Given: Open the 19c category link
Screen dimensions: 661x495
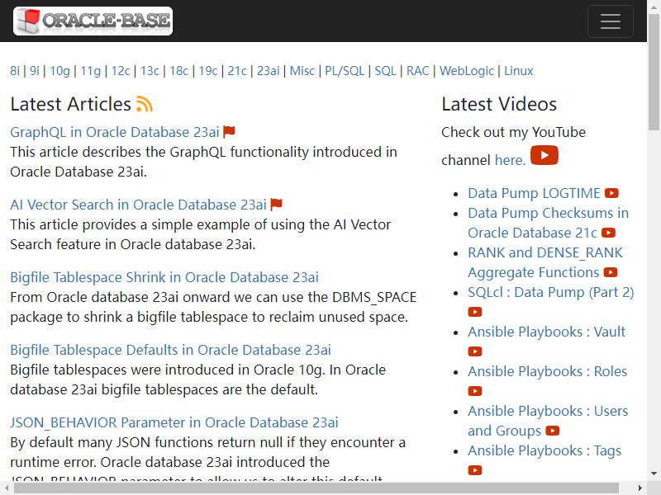Looking at the screenshot, I should pos(208,71).
